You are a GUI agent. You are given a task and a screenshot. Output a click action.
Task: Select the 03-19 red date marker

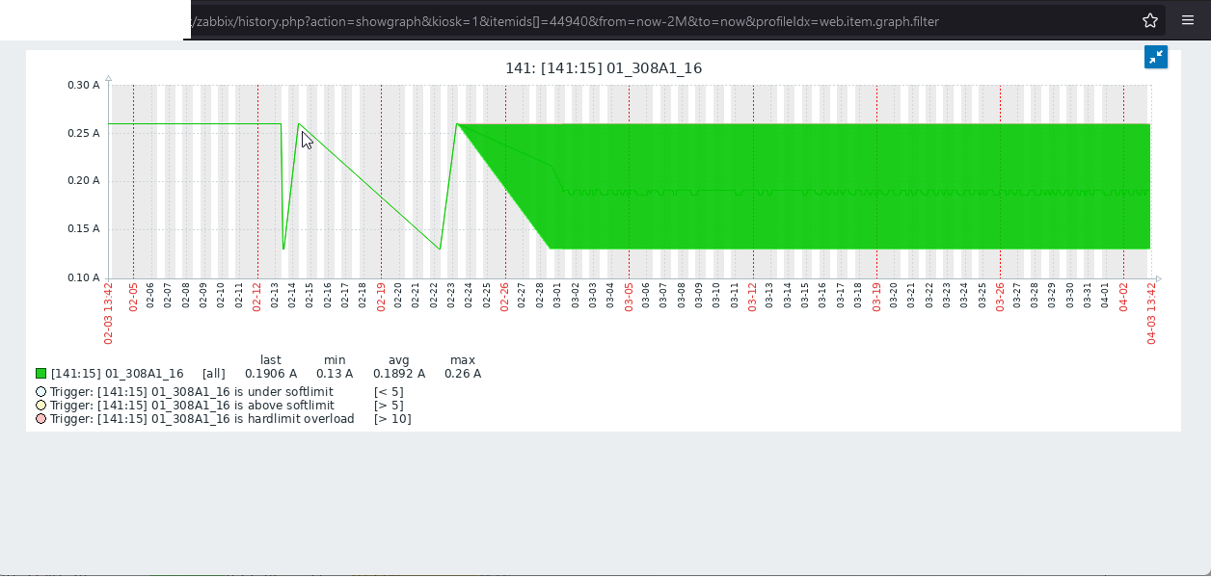point(876,296)
